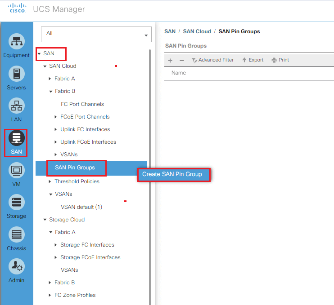Open the Chassis navigation icon
Viewport: 334px width, 305px height.
[16, 234]
